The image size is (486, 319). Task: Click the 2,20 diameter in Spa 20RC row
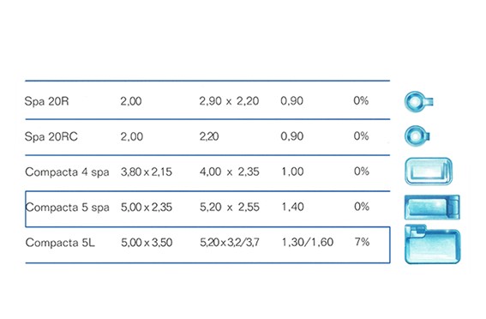209,136
